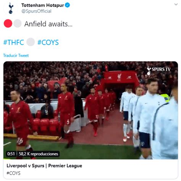Image resolution: width=181 pixels, height=181 pixels.
Task: Click the Spurs TV watermark logo
Action: pyautogui.click(x=158, y=70)
